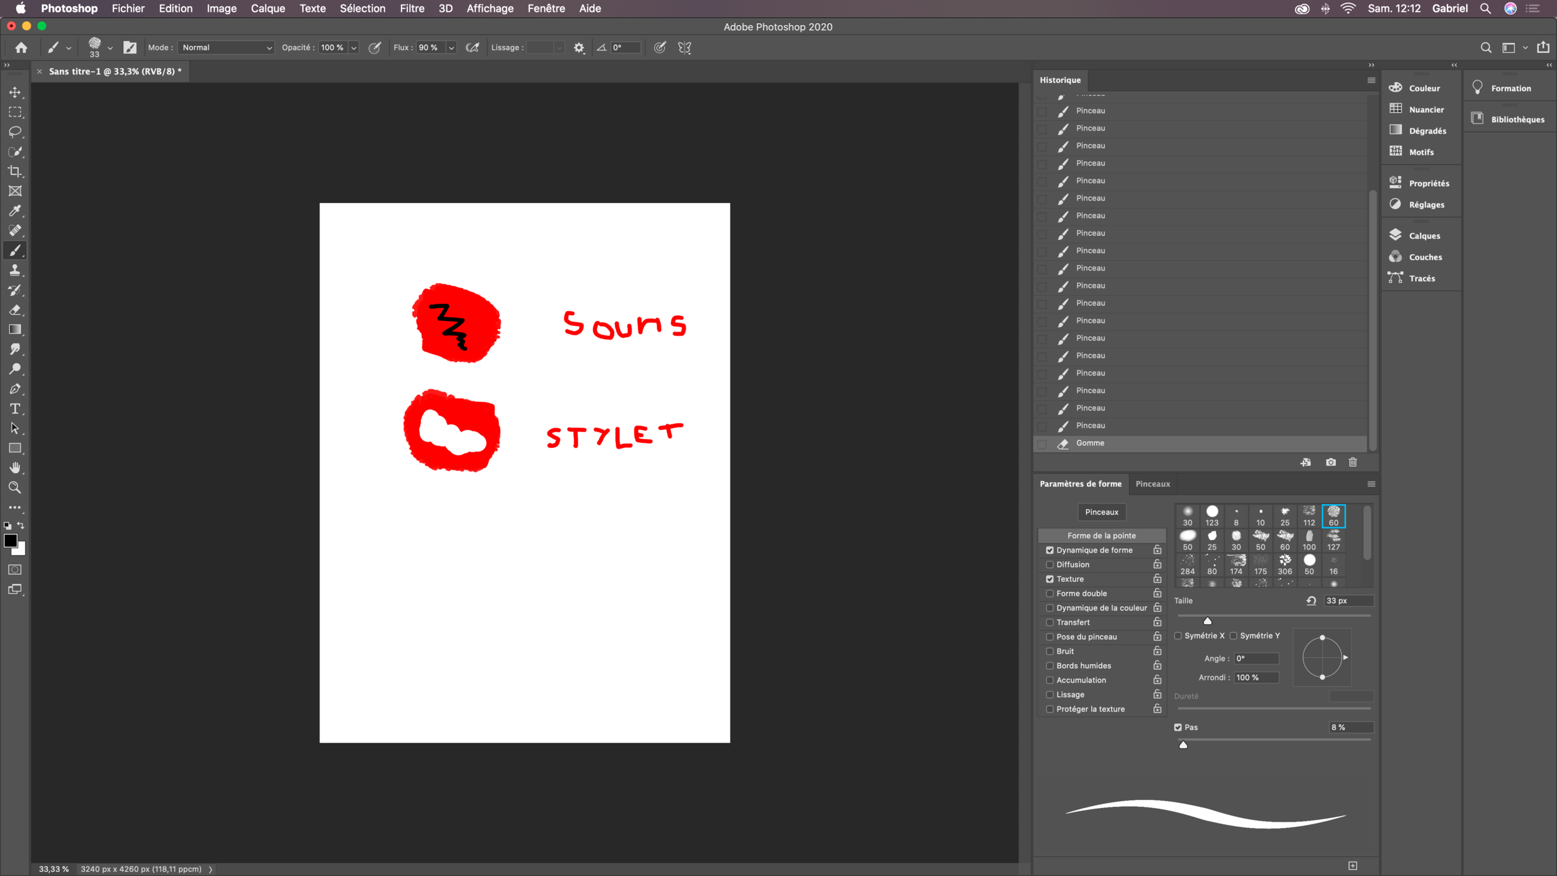Open the Mode dropdown set to Normal

[226, 47]
